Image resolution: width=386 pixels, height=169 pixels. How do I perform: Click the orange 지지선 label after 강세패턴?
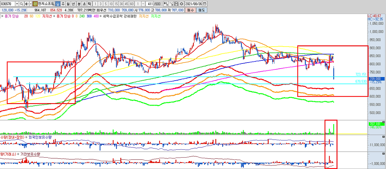144,16
